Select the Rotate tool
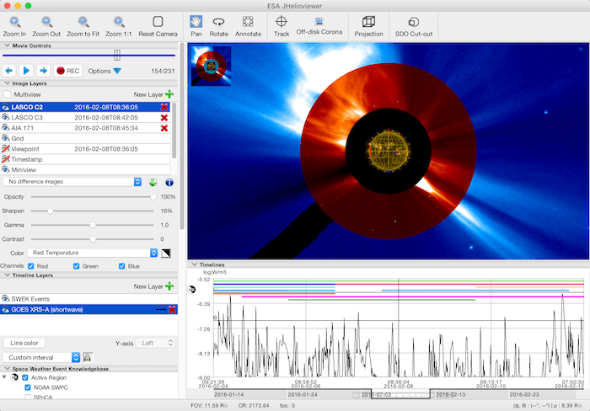 click(218, 22)
